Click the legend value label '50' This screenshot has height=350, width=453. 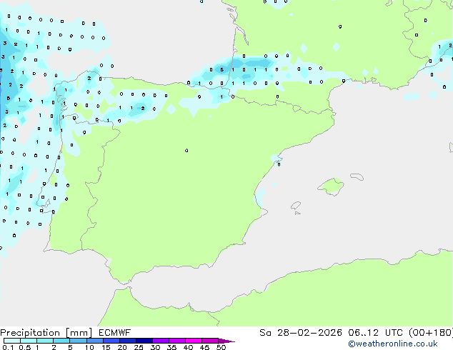221,347
